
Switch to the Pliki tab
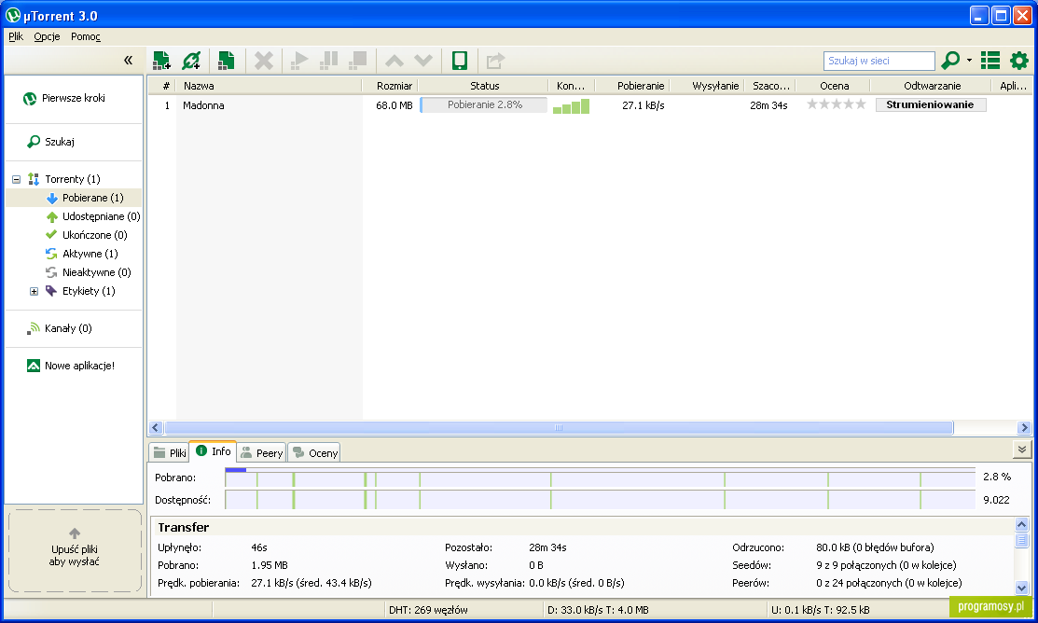(170, 453)
